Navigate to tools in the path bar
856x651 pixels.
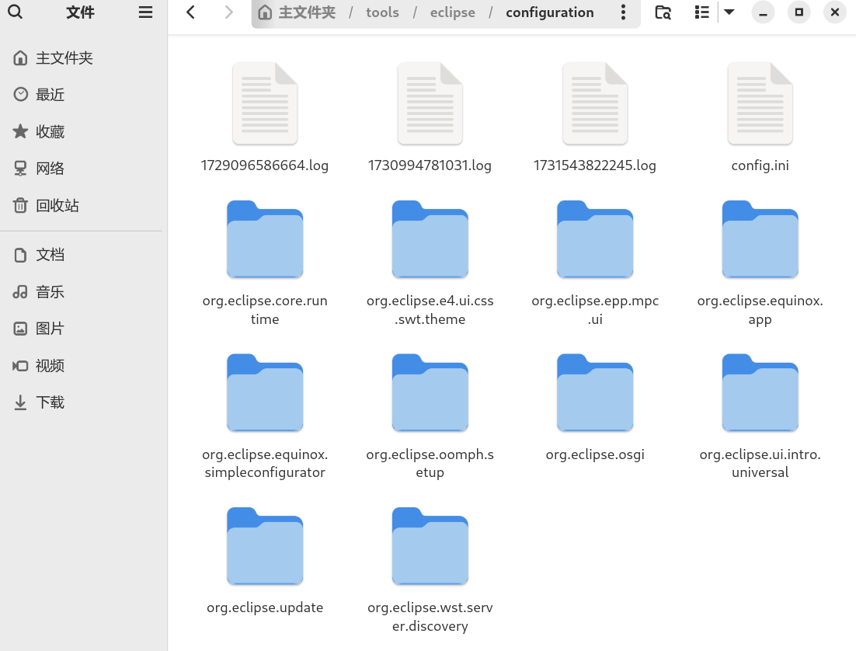click(x=382, y=12)
